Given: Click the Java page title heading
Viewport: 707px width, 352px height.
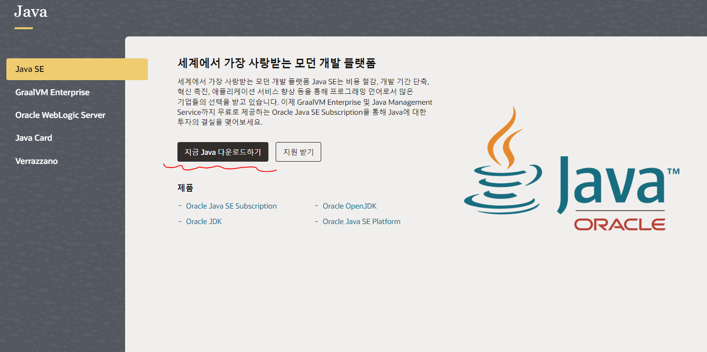Looking at the screenshot, I should point(30,11).
